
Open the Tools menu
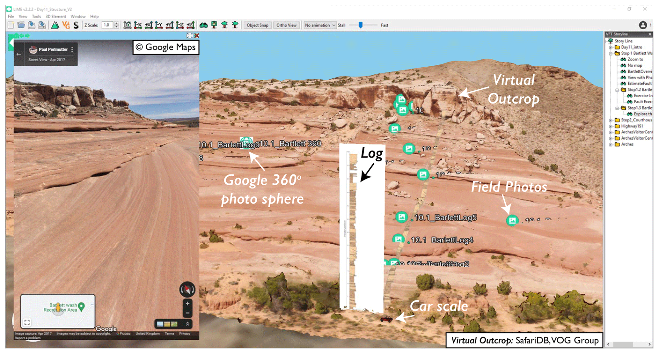[x=36, y=17]
